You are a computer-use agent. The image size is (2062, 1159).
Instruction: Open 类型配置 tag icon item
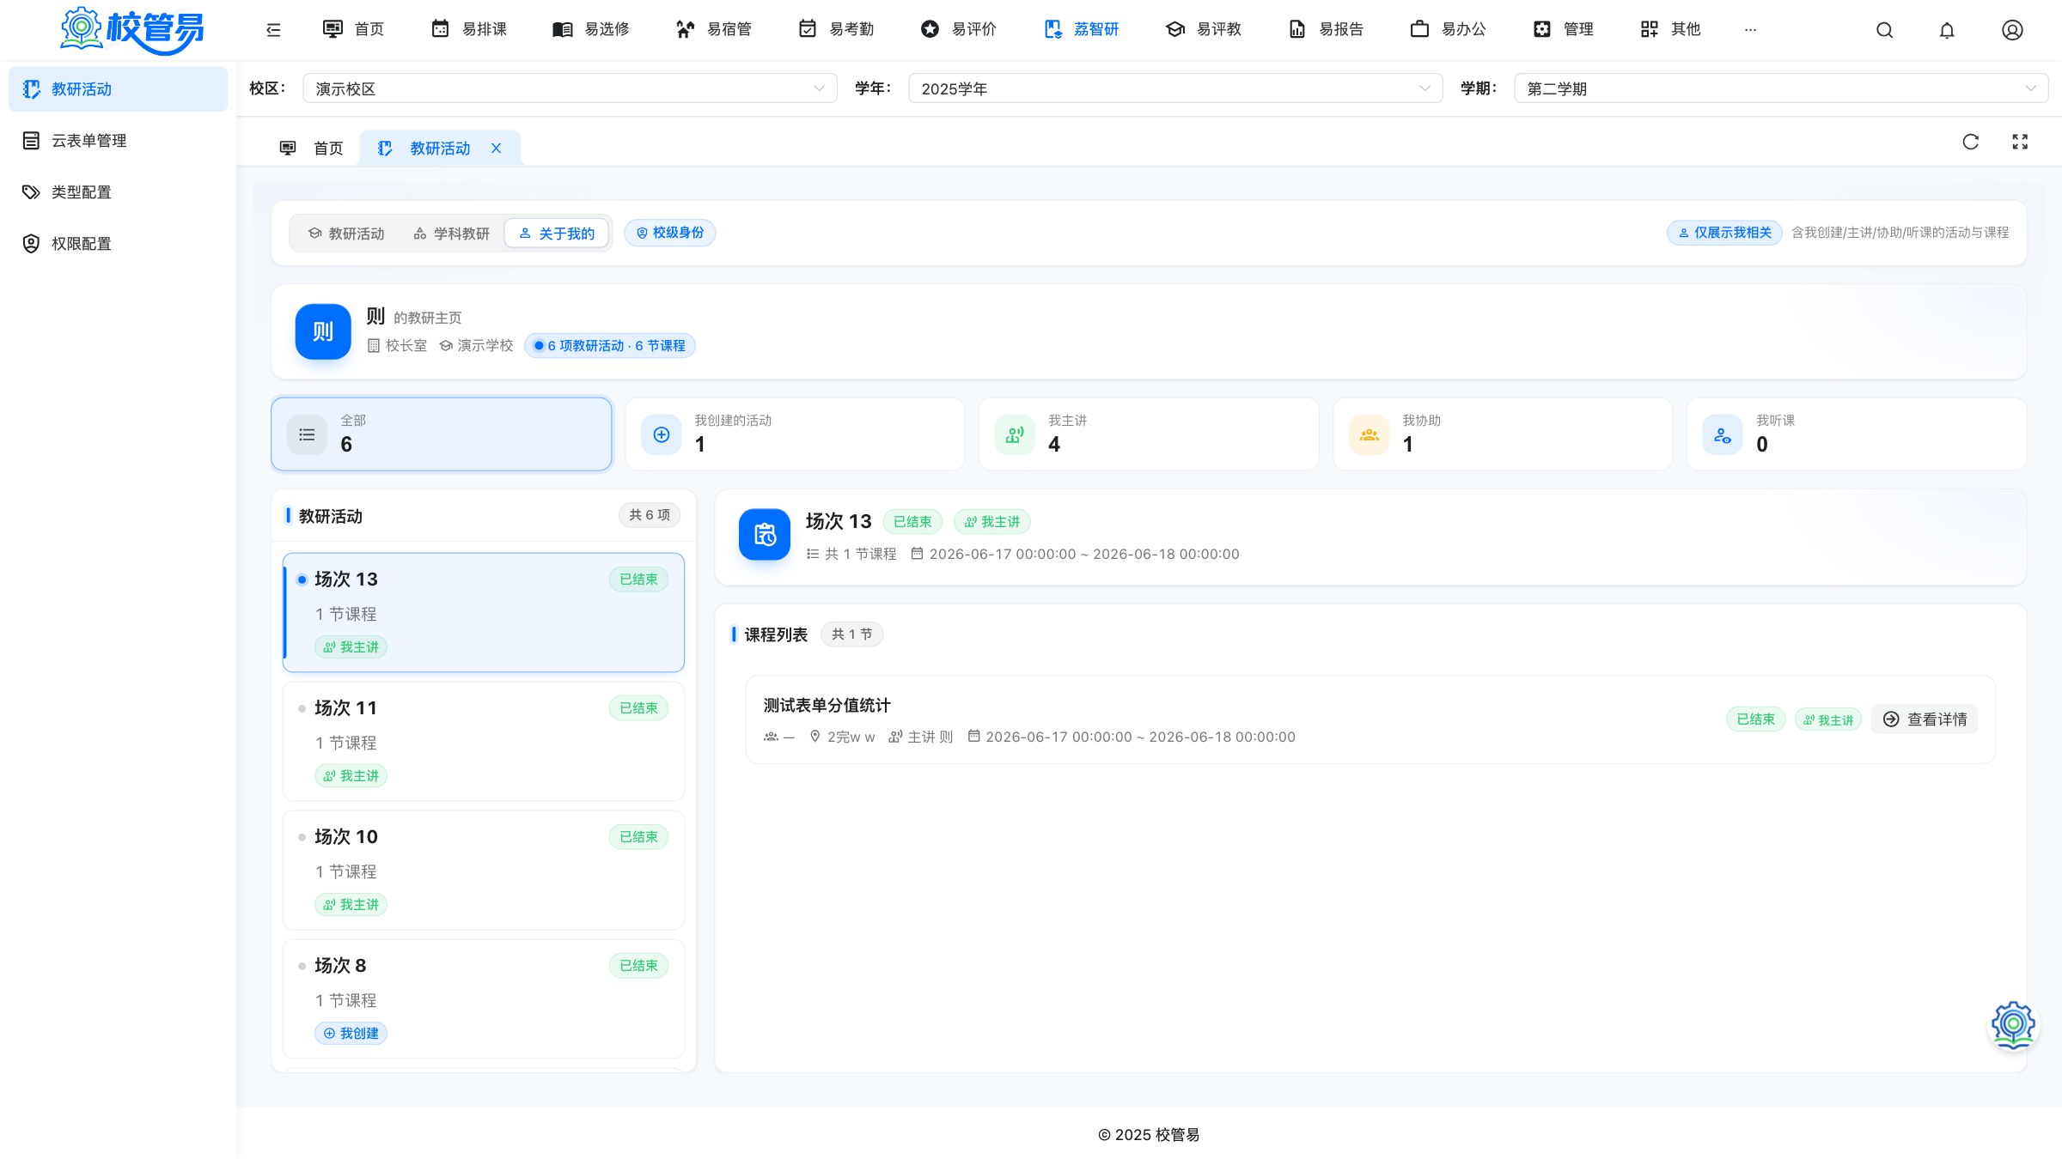point(118,192)
